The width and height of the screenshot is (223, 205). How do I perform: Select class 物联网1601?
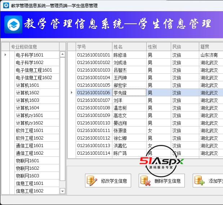pos(37,160)
